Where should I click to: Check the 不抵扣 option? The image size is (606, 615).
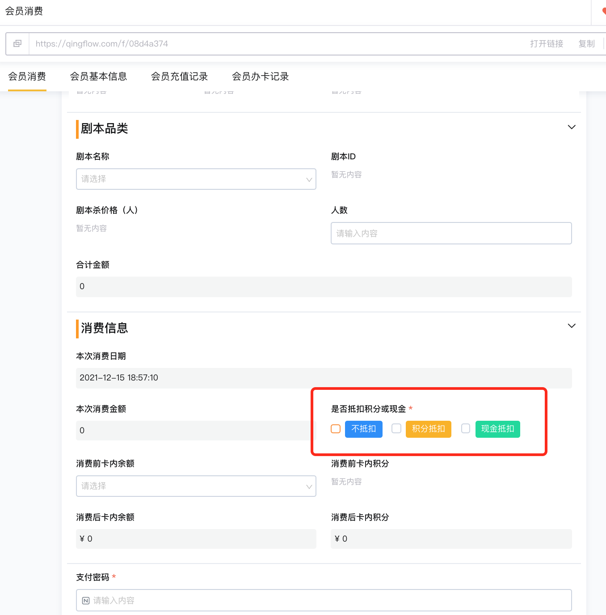(335, 429)
